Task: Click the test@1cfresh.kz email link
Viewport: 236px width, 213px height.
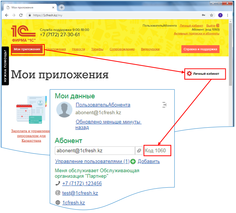Action: click(80, 193)
